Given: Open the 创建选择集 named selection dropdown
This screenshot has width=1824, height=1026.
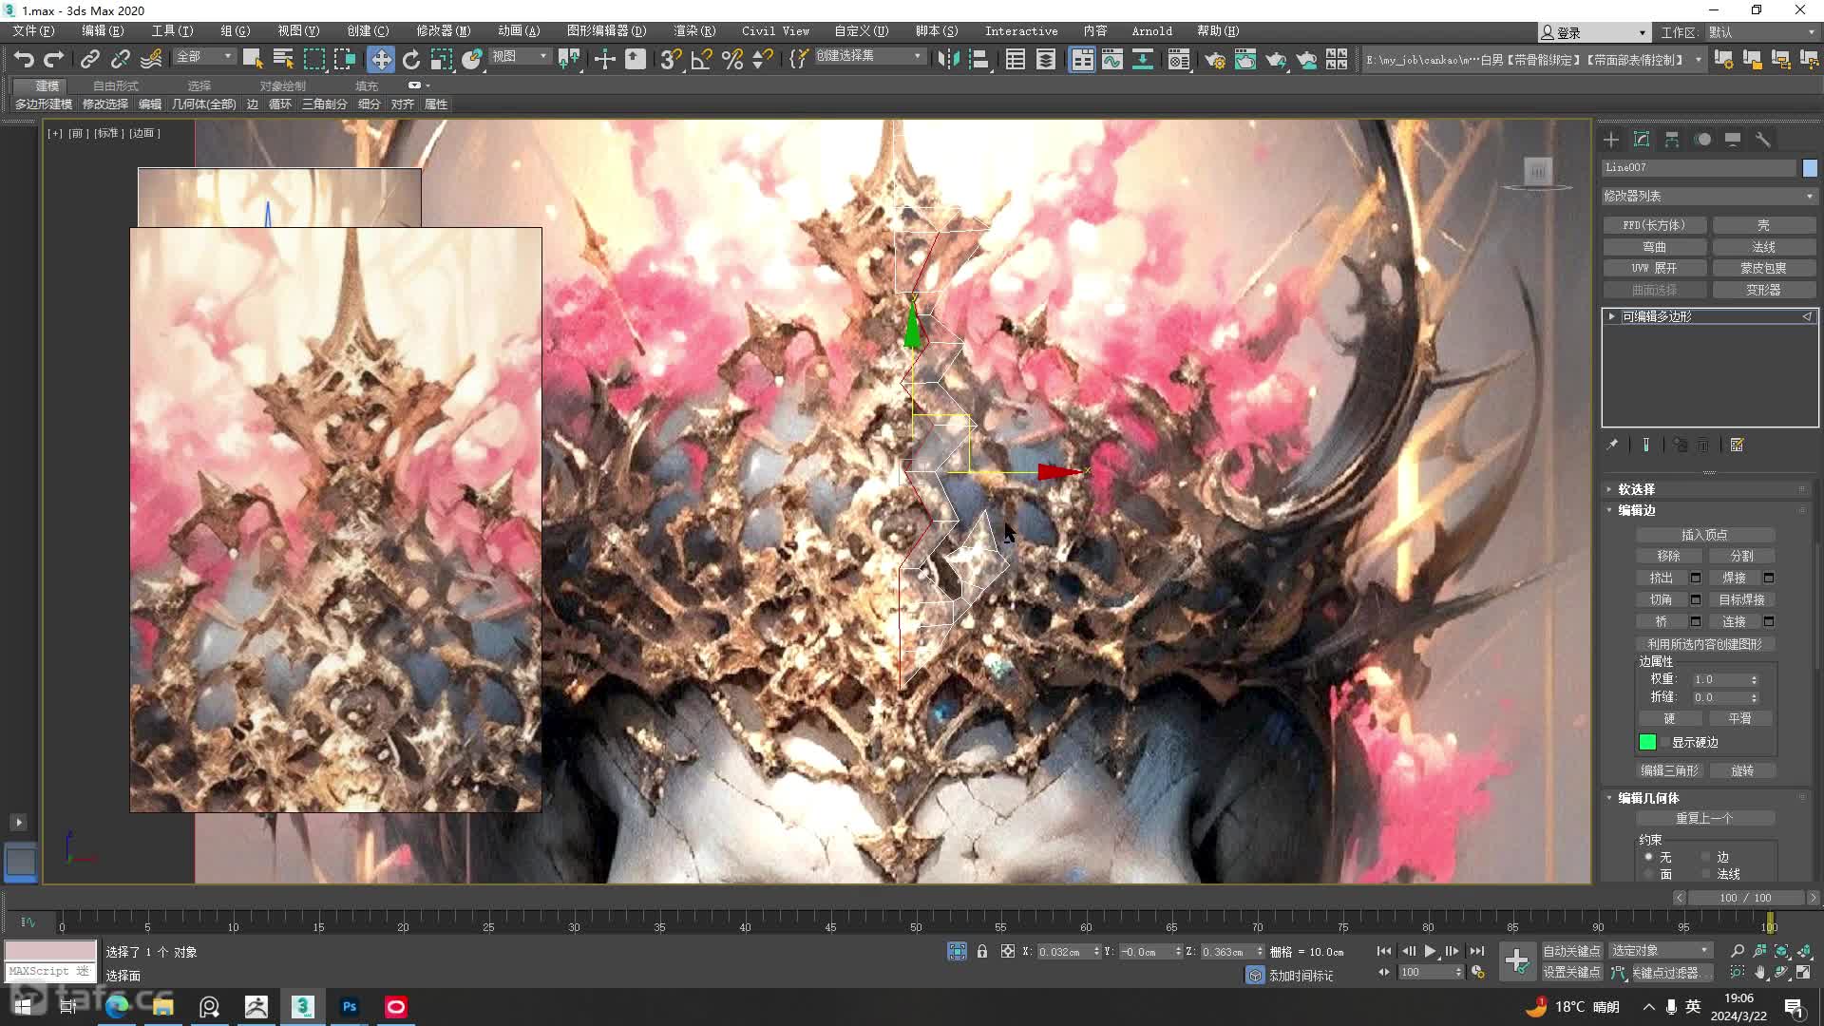Looking at the screenshot, I should pyautogui.click(x=868, y=56).
